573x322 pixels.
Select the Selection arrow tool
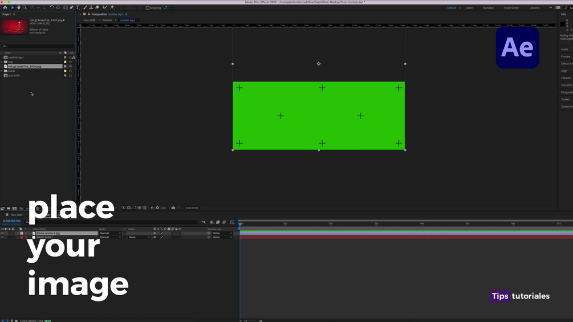pyautogui.click(x=13, y=7)
